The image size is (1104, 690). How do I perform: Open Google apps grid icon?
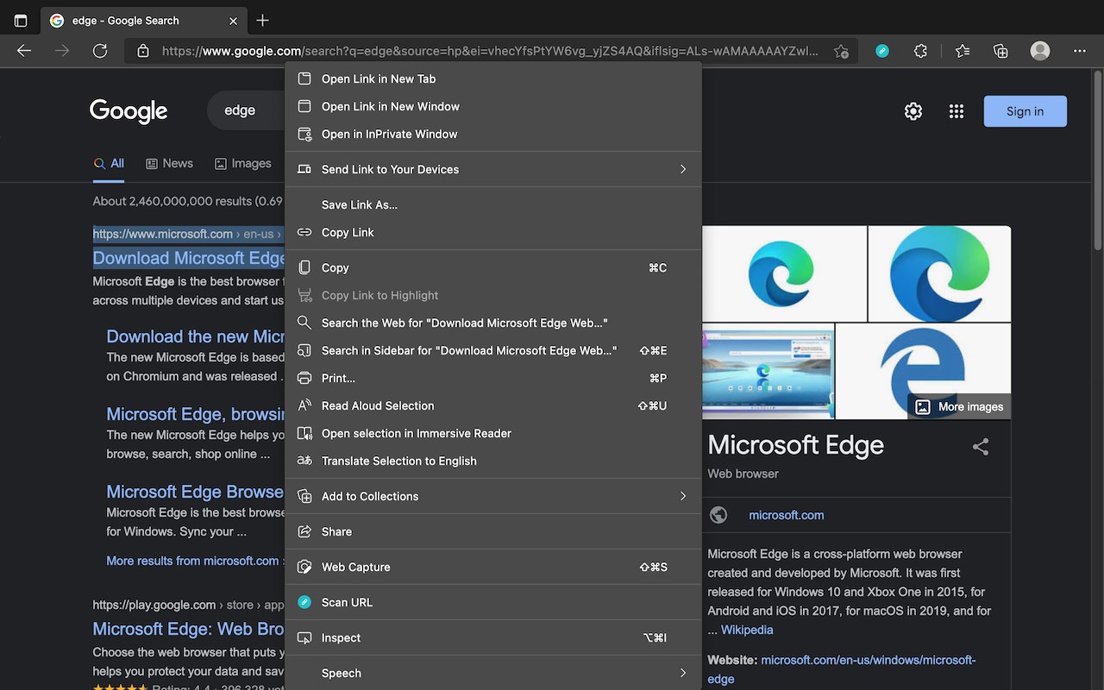tap(956, 111)
